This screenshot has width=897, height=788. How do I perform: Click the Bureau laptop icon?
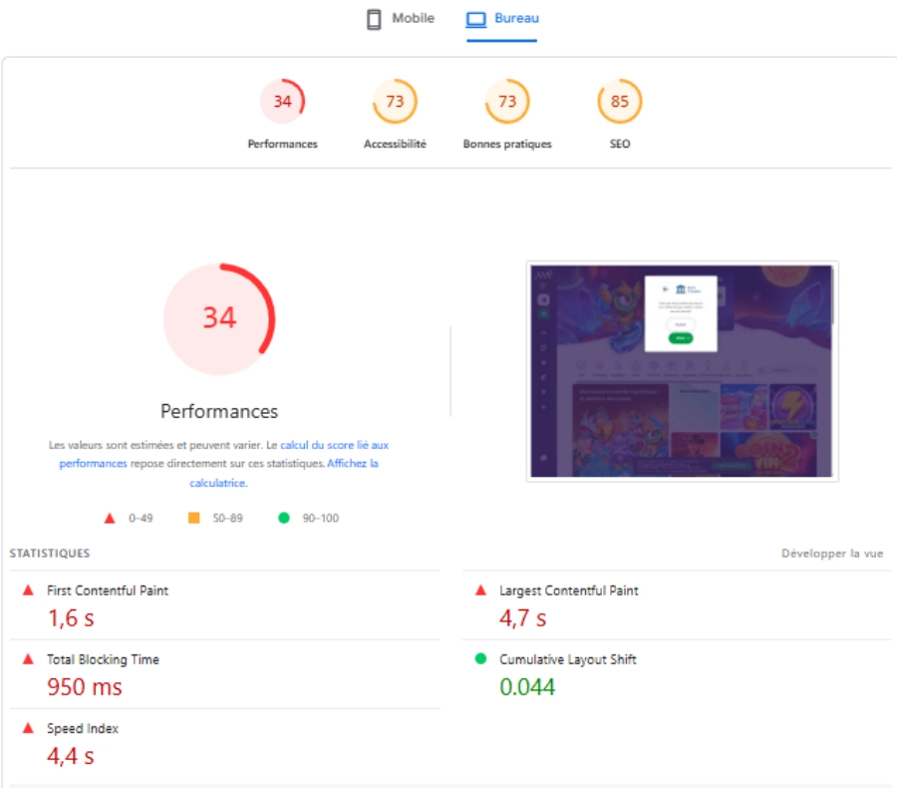pos(476,19)
